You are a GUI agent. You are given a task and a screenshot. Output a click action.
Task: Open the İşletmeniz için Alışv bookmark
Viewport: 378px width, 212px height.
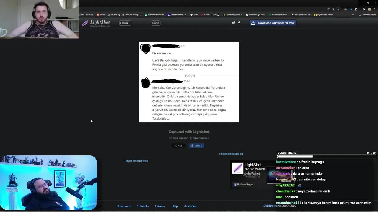point(256,15)
